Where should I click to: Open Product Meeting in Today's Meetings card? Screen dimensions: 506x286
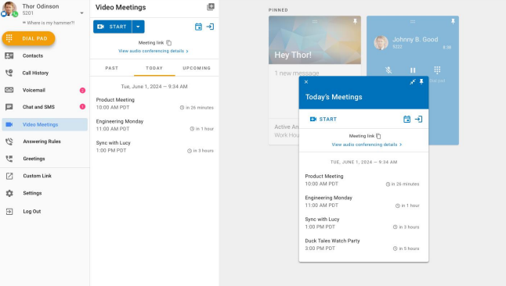click(363, 180)
